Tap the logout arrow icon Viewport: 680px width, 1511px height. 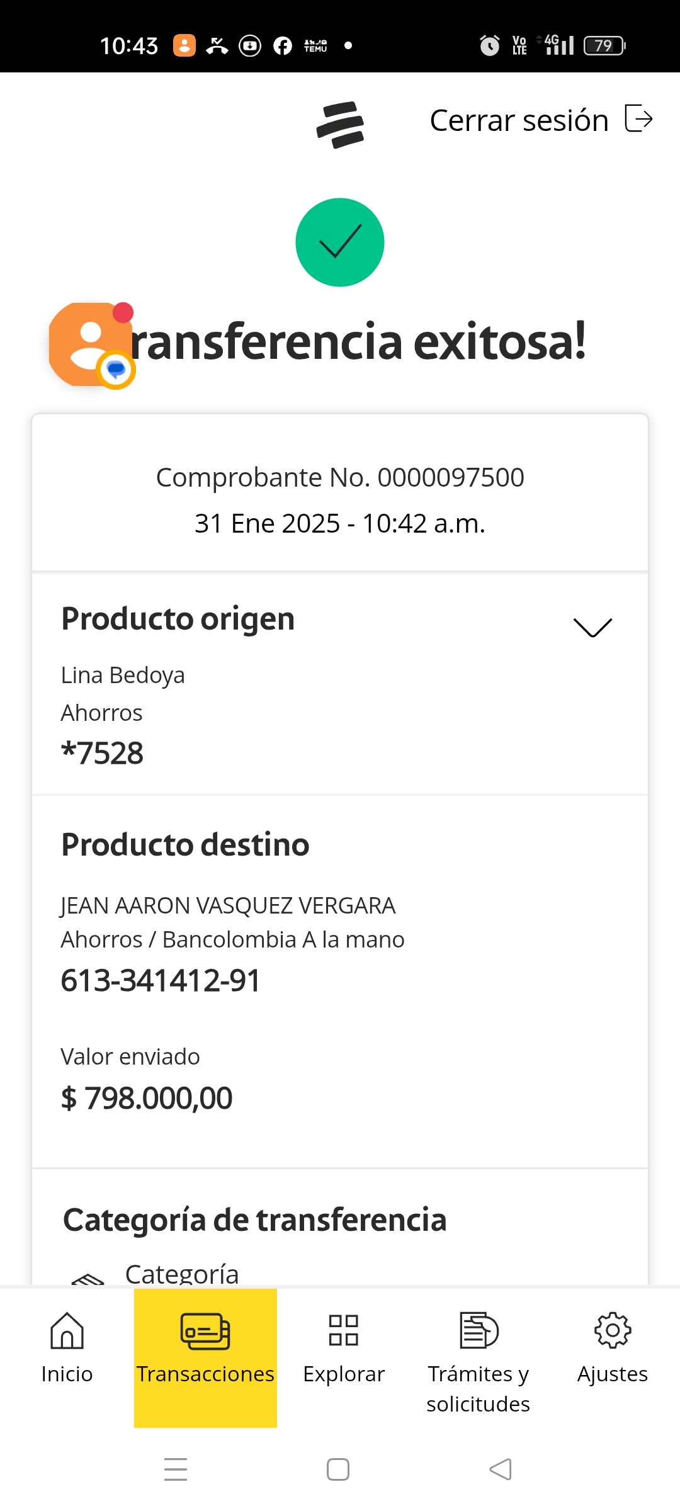638,119
